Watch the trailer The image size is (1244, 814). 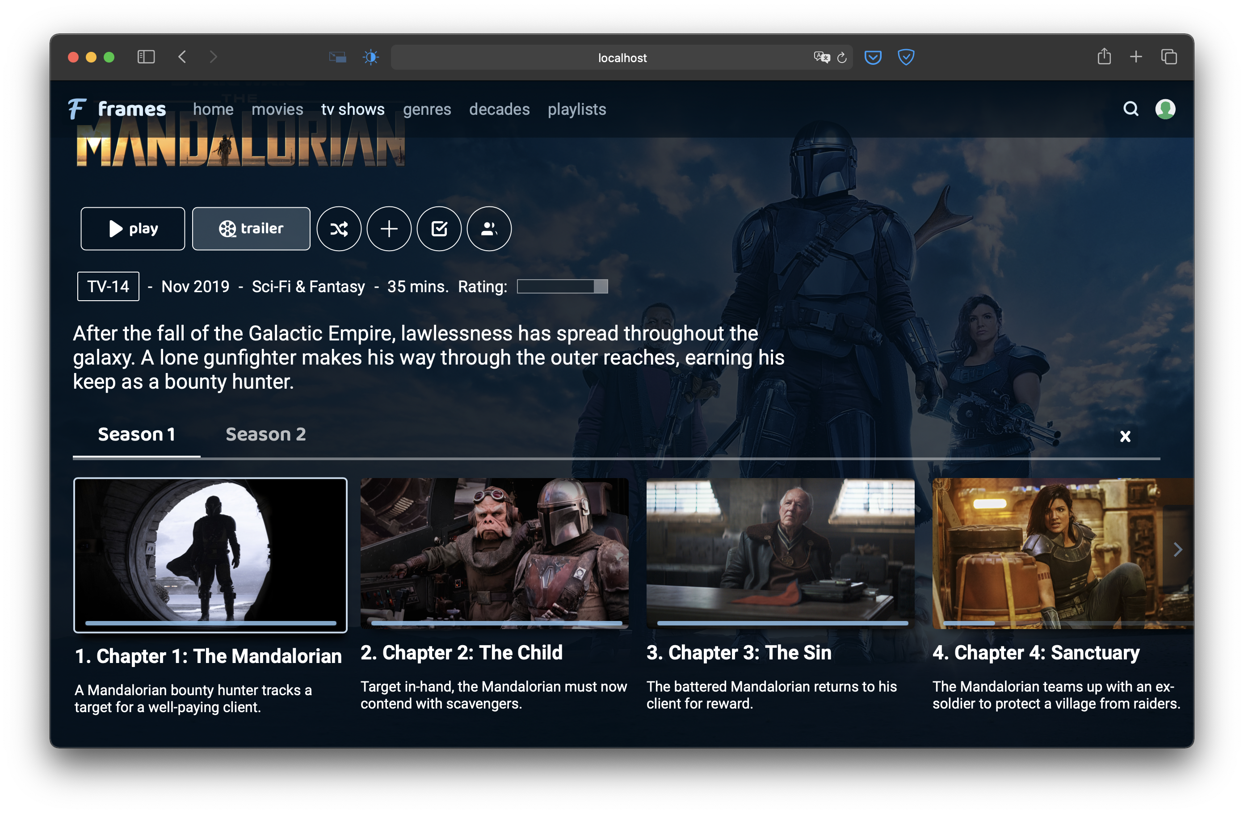(x=251, y=229)
